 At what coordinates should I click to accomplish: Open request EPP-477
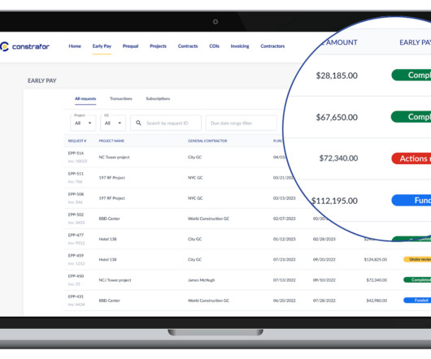click(76, 236)
